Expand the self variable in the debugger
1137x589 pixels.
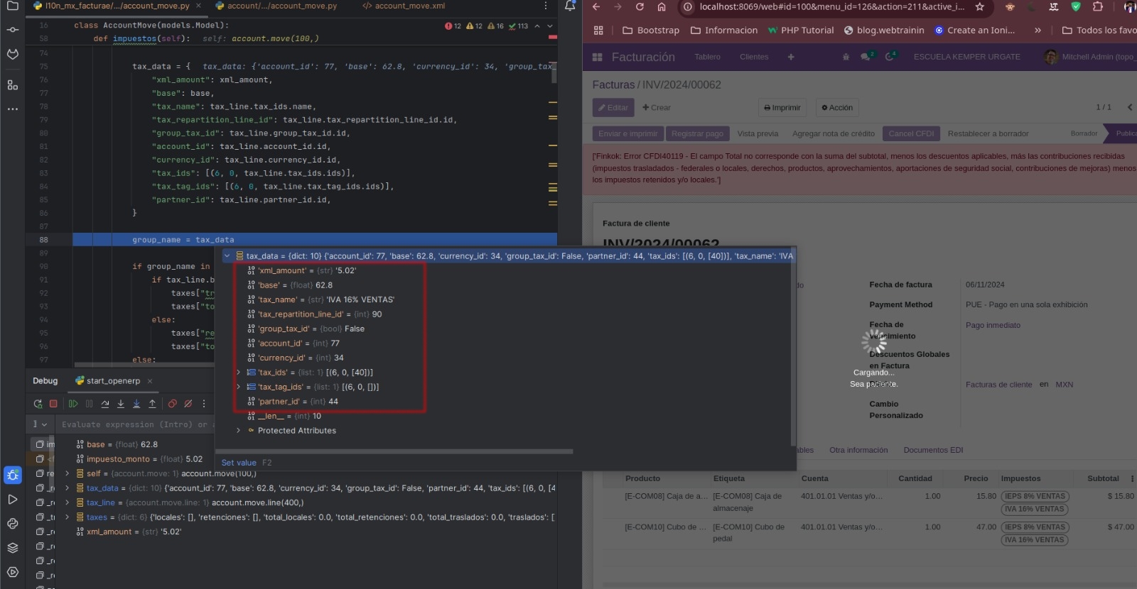tap(67, 473)
